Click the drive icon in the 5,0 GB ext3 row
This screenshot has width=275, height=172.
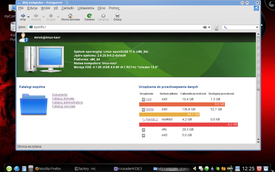(x=143, y=135)
